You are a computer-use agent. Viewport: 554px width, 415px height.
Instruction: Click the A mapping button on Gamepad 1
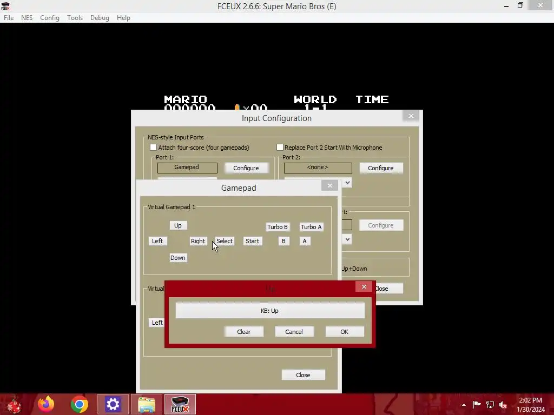click(x=305, y=241)
